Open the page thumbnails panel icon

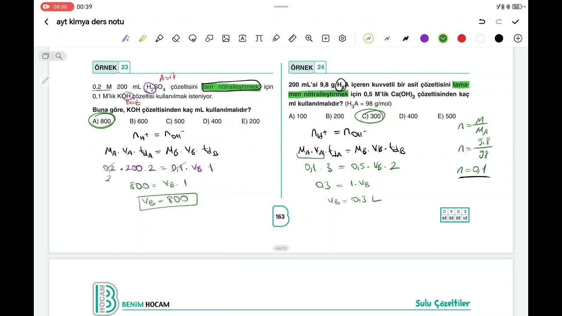click(46, 56)
